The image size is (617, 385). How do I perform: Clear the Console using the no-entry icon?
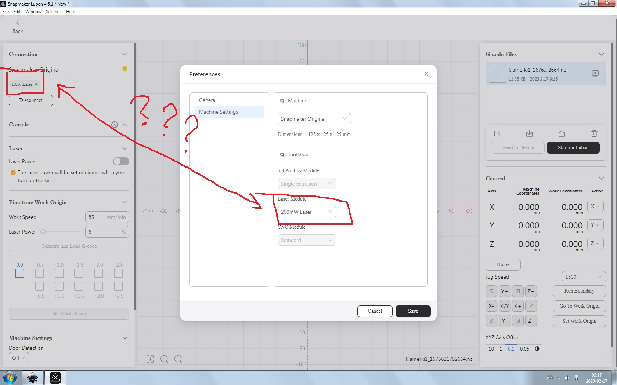tap(114, 125)
